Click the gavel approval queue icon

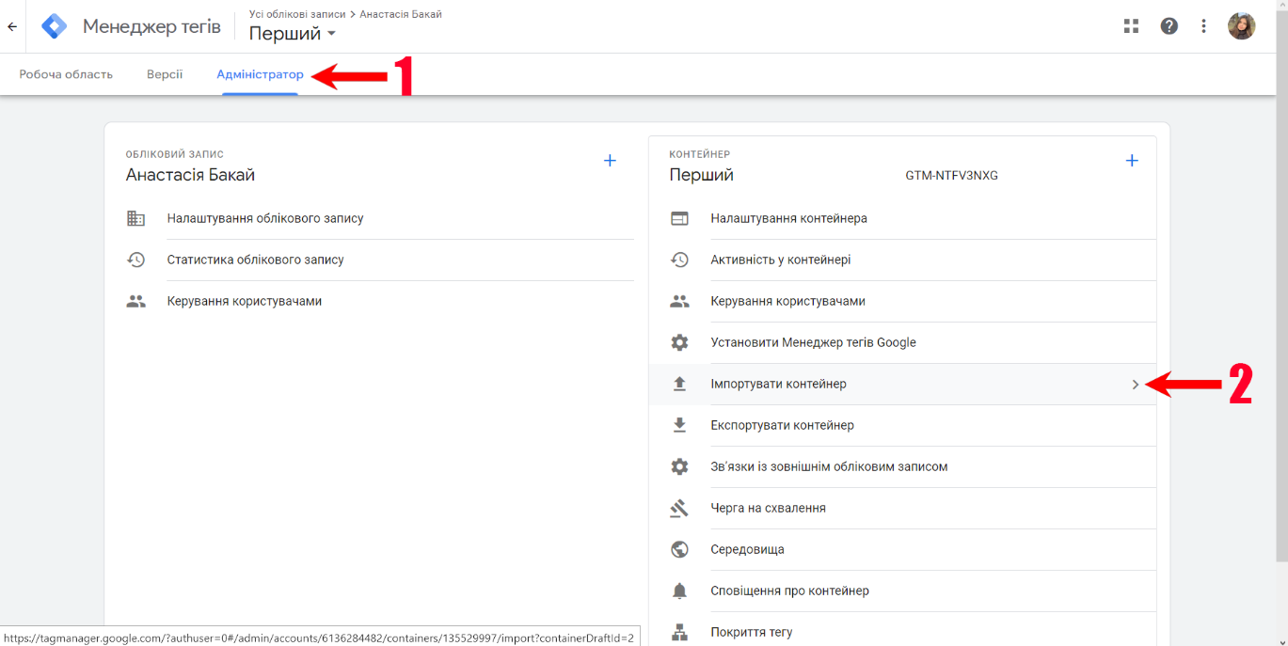click(679, 508)
